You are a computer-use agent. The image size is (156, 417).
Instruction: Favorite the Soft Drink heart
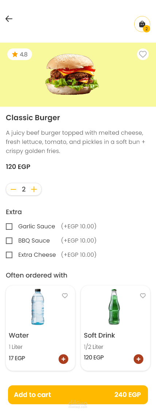[x=143, y=295]
